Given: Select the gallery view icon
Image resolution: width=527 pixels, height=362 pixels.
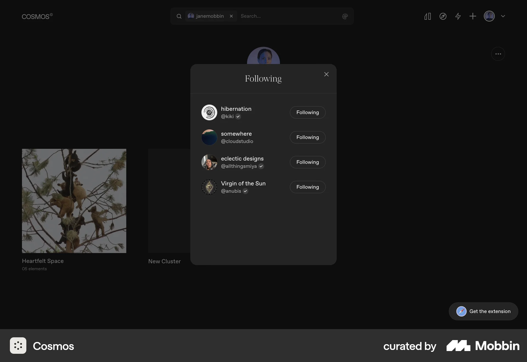Looking at the screenshot, I should (427, 16).
